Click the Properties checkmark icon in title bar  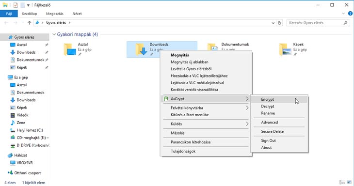click(16, 5)
